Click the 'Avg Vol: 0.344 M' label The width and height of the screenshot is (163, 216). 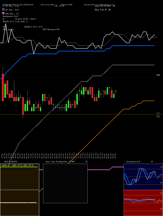point(105,6)
